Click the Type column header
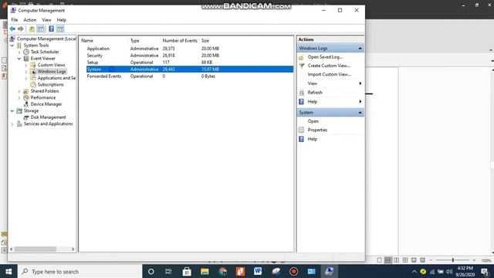The height and width of the screenshot is (278, 494). [135, 41]
